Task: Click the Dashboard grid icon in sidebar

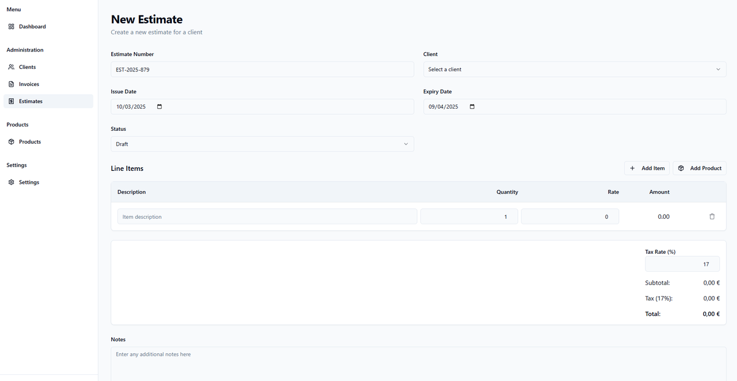Action: 11,26
